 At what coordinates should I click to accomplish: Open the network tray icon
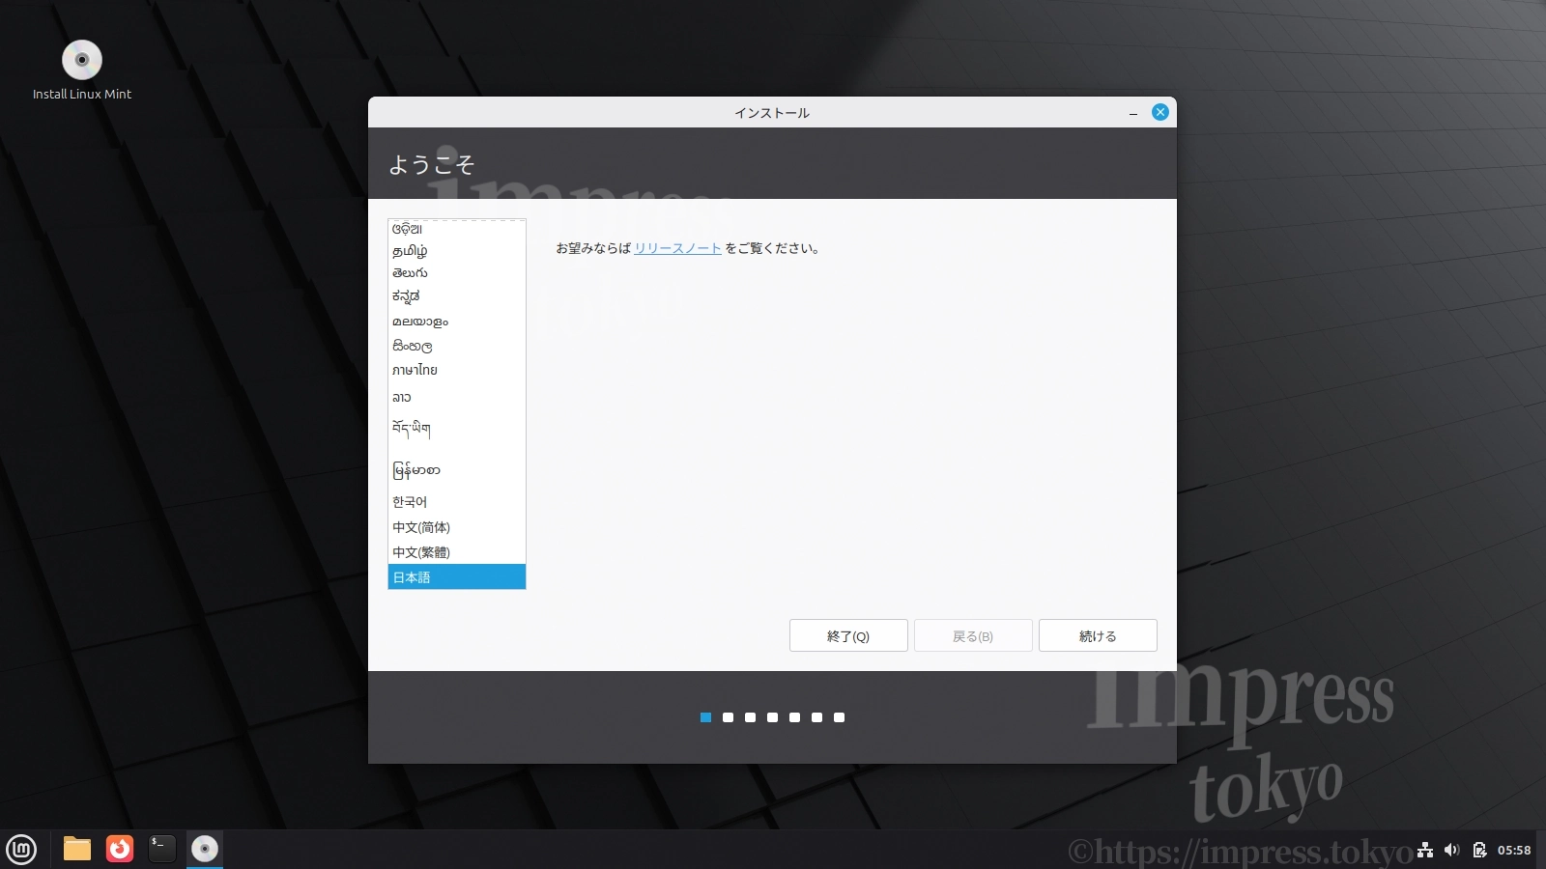tap(1425, 850)
